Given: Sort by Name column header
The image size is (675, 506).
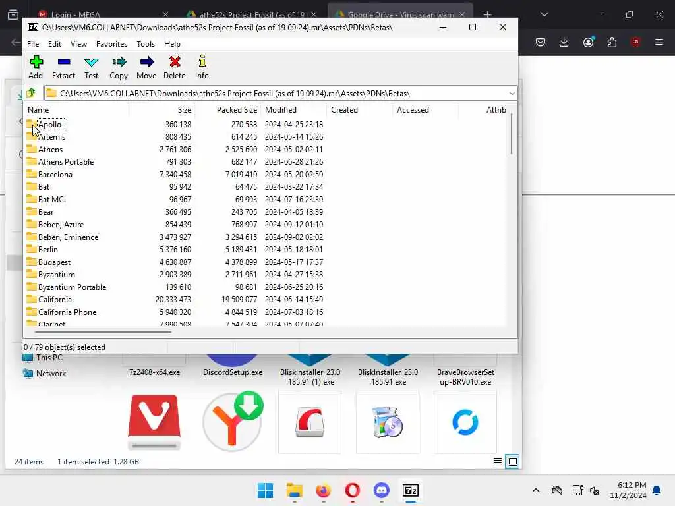Looking at the screenshot, I should pos(76,110).
